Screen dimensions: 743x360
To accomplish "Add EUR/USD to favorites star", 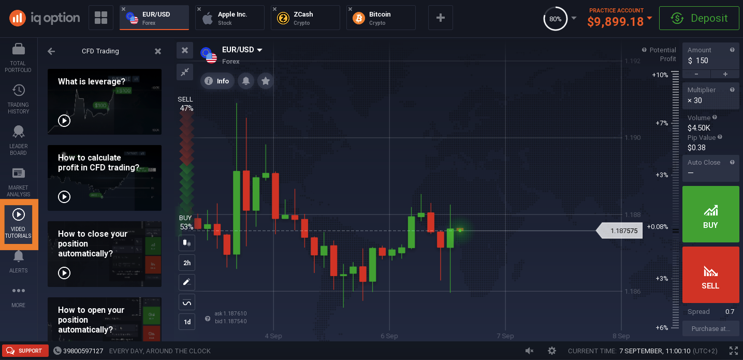I will click(x=266, y=81).
